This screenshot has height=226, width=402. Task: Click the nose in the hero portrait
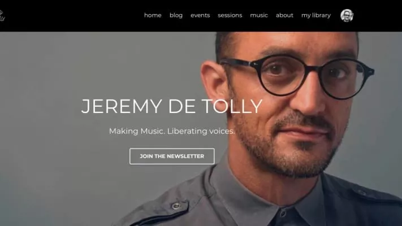pos(306,100)
